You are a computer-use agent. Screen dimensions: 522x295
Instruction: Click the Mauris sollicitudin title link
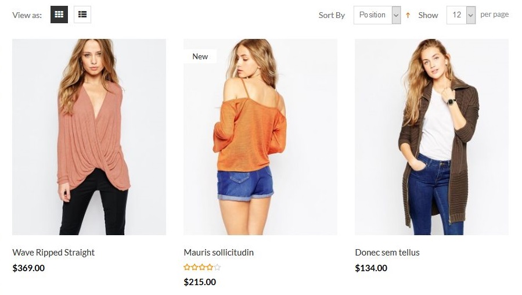218,253
